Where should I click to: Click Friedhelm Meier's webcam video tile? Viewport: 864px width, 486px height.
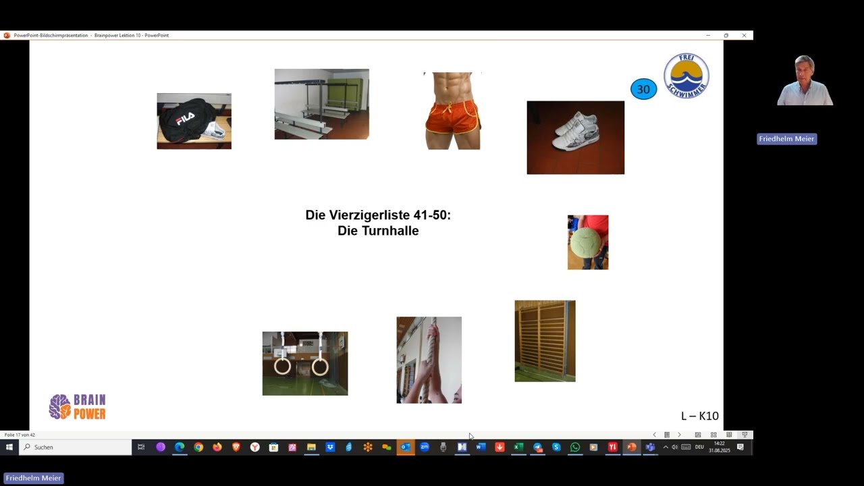click(x=805, y=80)
